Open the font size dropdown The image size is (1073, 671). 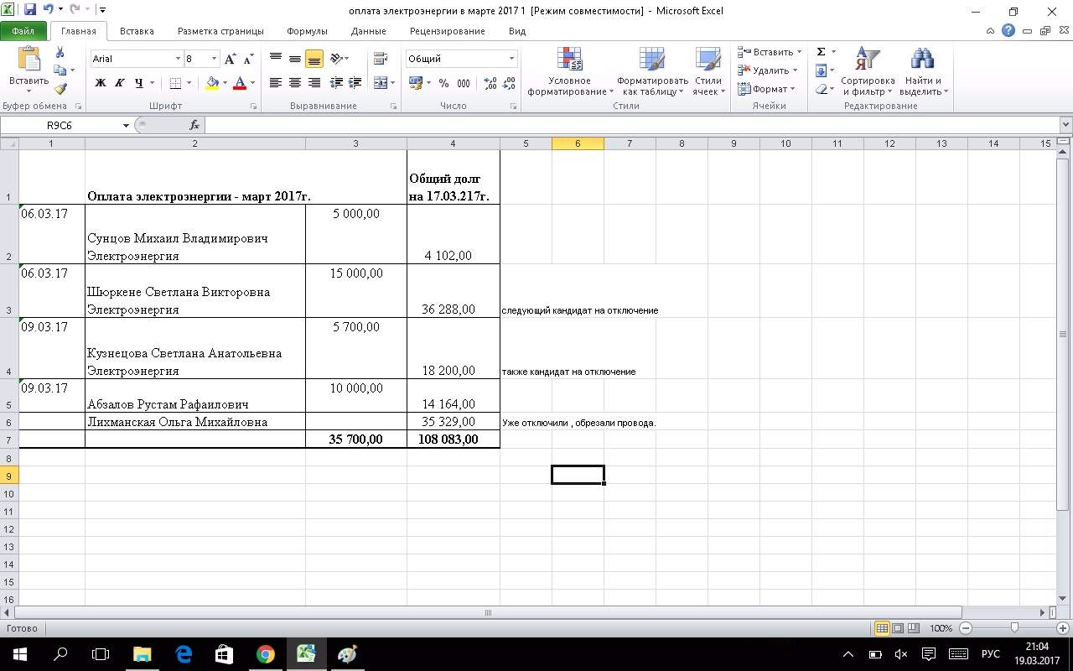(215, 59)
